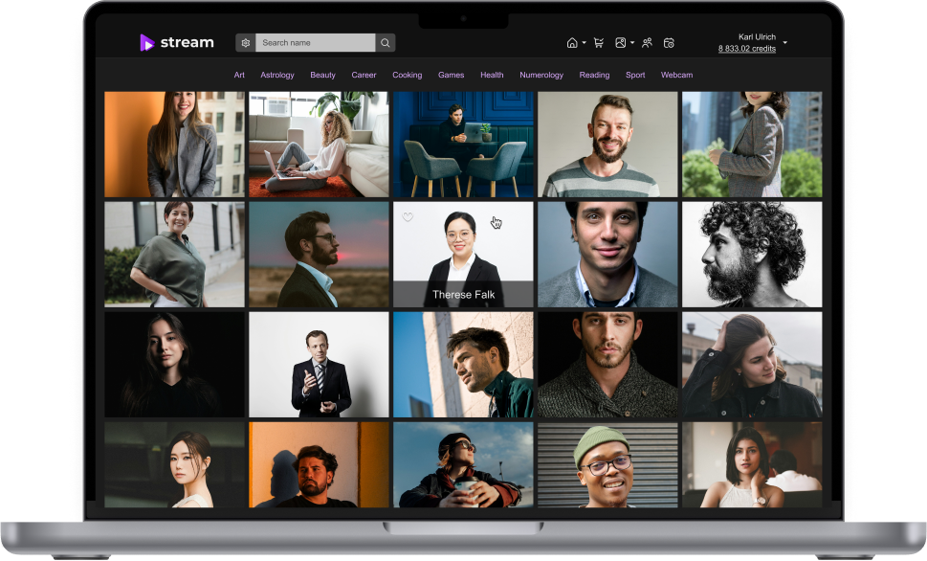Click the magnifying glass search button

(x=385, y=43)
